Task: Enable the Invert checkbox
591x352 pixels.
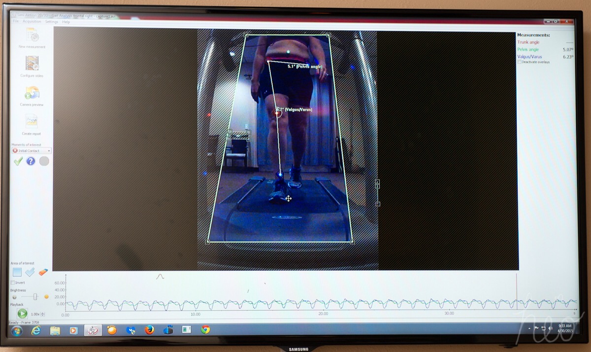Action: (13, 283)
